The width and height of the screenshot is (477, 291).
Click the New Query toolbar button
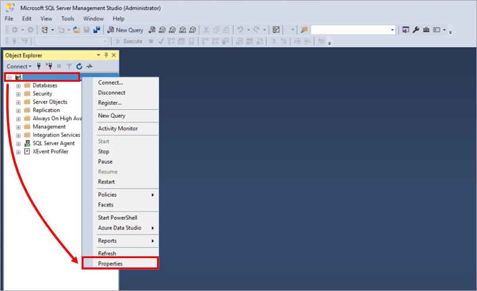[125, 30]
